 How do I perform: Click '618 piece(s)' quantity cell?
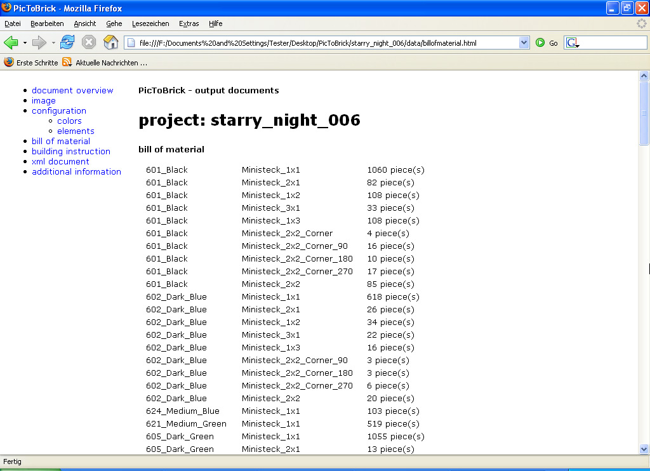click(x=393, y=297)
